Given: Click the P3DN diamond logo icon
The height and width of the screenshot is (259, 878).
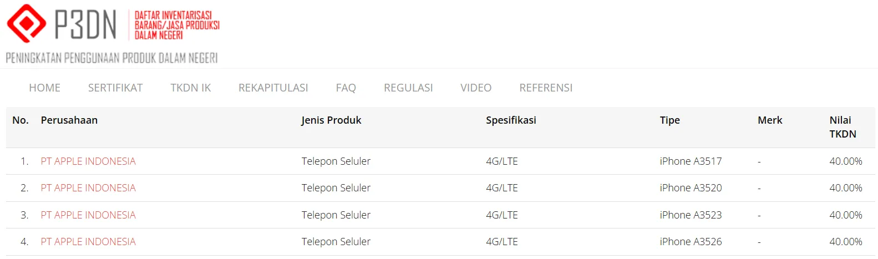Looking at the screenshot, I should 26,23.
